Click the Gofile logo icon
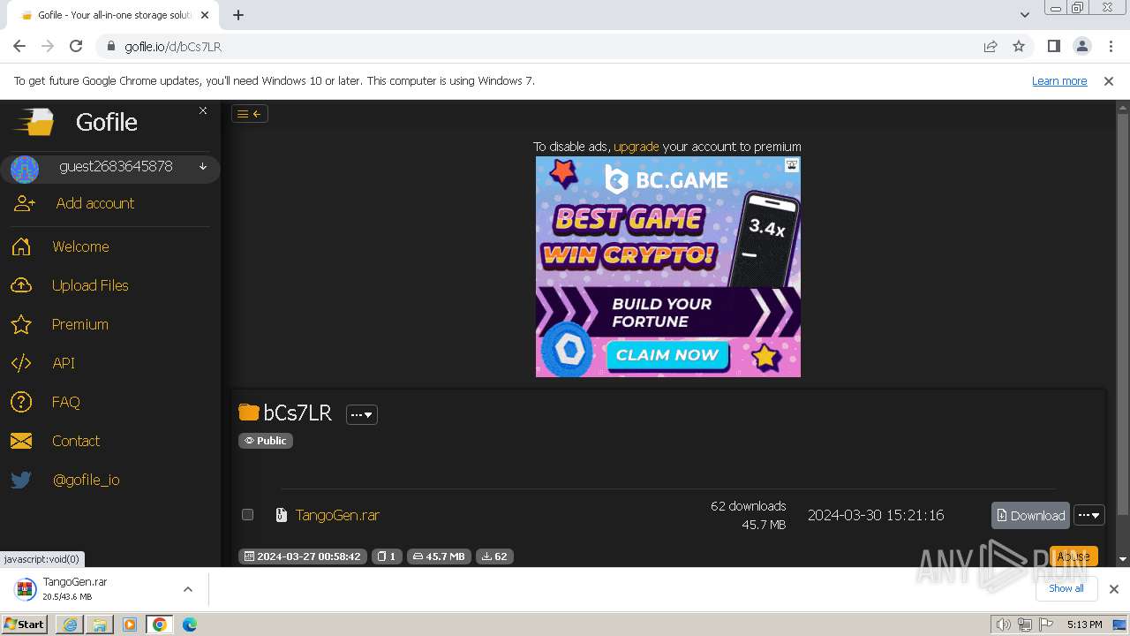The width and height of the screenshot is (1130, 636). click(34, 122)
